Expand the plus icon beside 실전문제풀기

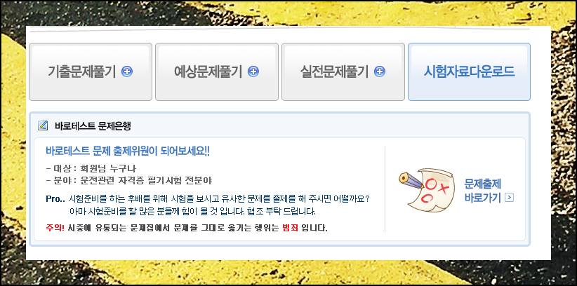tap(379, 71)
